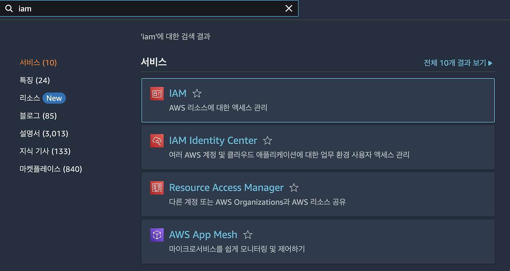Click the IAM Identity Center icon
510x271 pixels.
[x=157, y=140]
